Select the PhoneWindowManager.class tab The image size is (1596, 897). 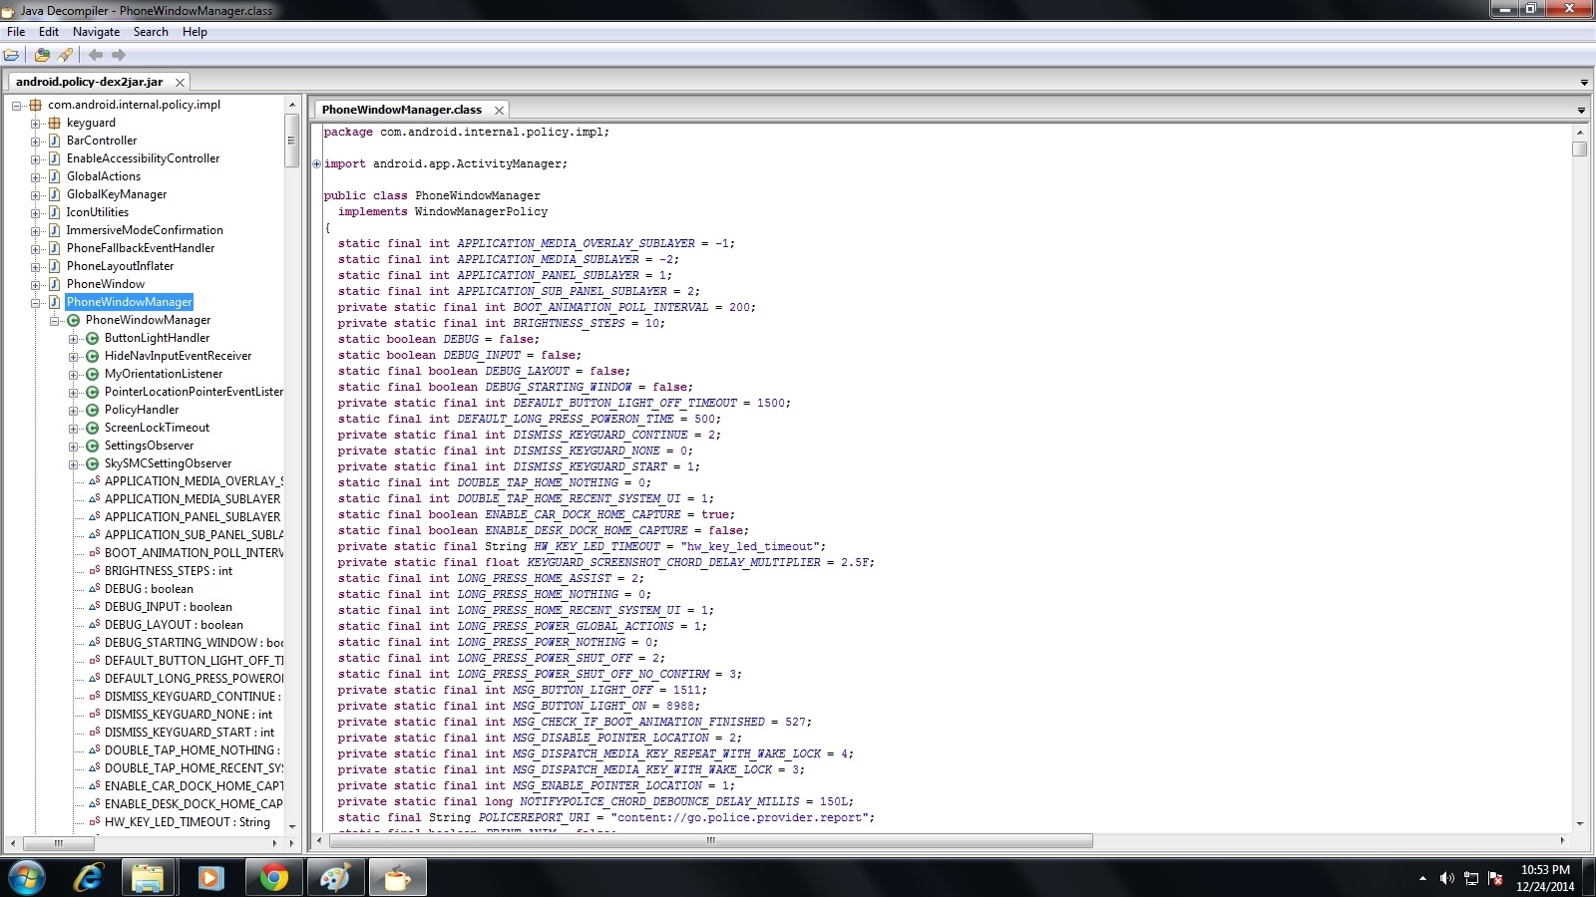point(402,110)
